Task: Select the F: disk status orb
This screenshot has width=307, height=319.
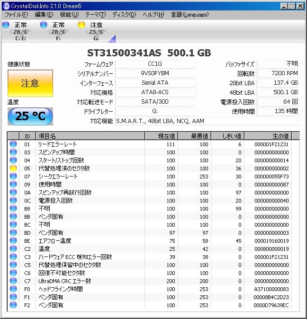Action: click(x=44, y=25)
